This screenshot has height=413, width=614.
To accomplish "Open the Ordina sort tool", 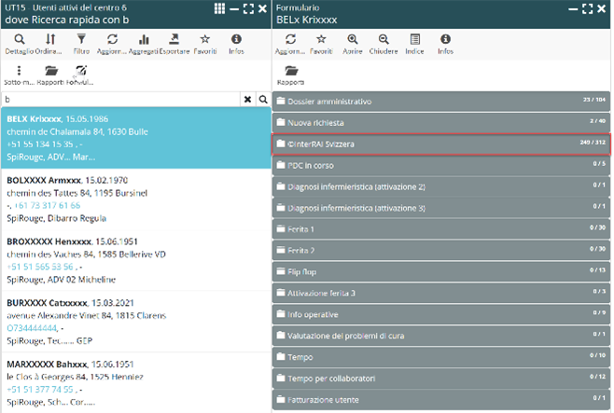I will tap(50, 40).
